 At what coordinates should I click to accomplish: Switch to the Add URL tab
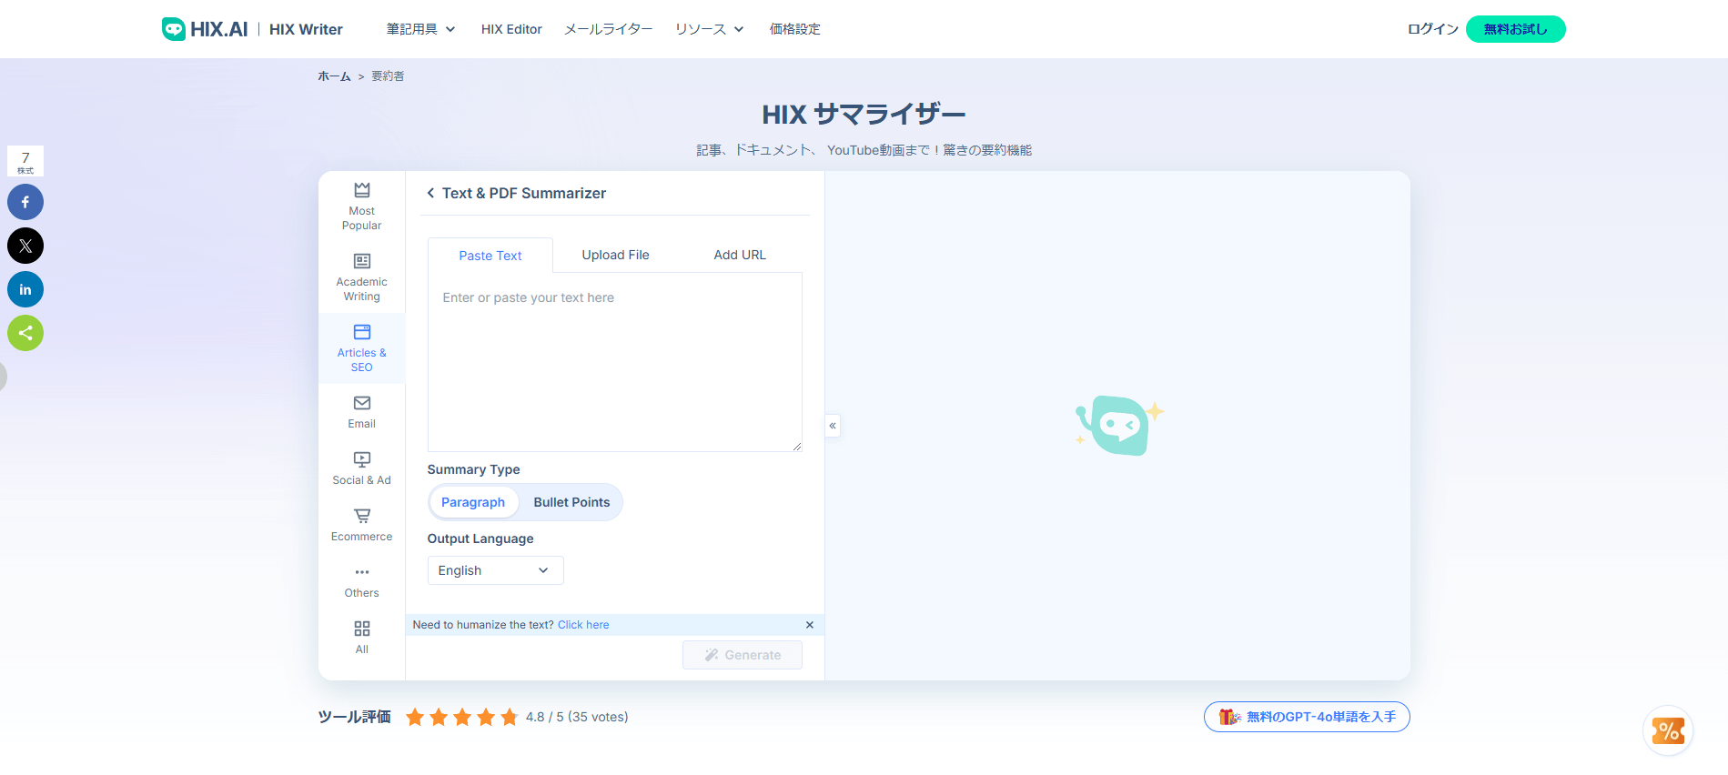tap(740, 255)
